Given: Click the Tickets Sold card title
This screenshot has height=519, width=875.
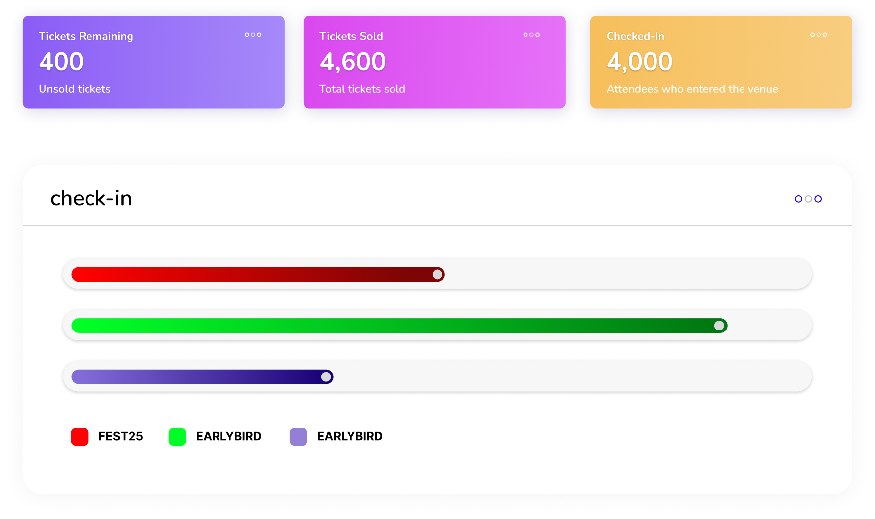Looking at the screenshot, I should pyautogui.click(x=351, y=36).
